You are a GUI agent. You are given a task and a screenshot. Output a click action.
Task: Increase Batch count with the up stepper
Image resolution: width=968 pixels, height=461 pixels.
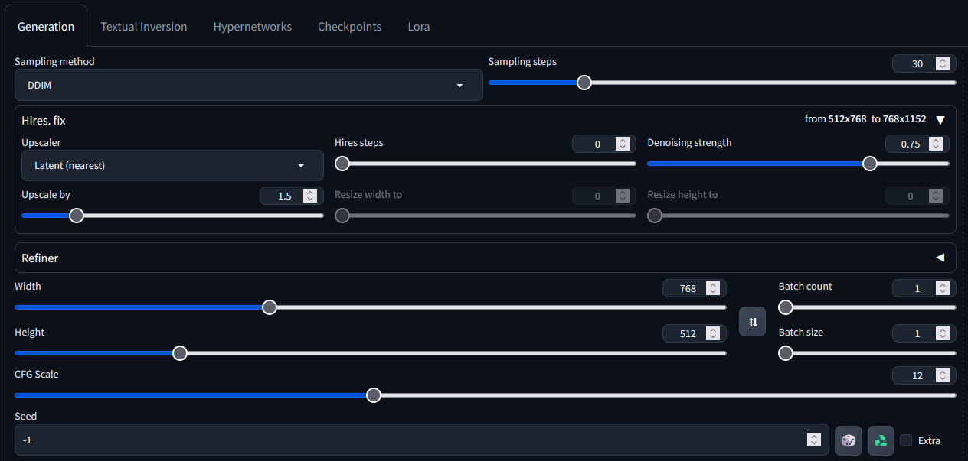click(x=943, y=284)
